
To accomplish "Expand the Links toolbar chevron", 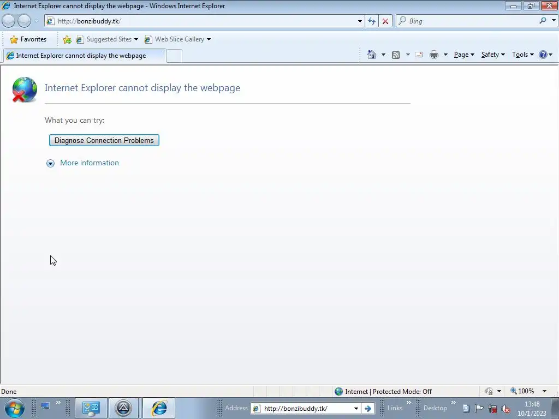I will (409, 403).
